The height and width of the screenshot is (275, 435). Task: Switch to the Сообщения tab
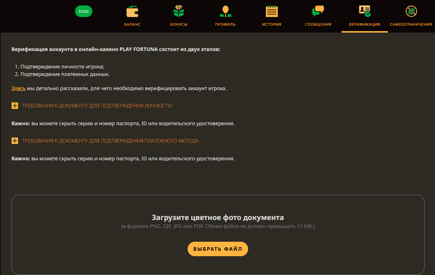[x=318, y=24]
